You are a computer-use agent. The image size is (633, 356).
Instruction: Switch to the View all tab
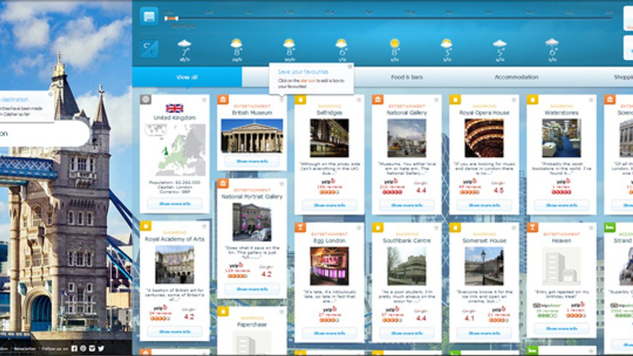tap(187, 77)
